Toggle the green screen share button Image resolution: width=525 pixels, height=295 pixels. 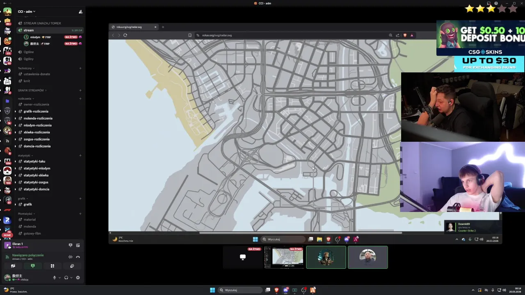click(33, 266)
